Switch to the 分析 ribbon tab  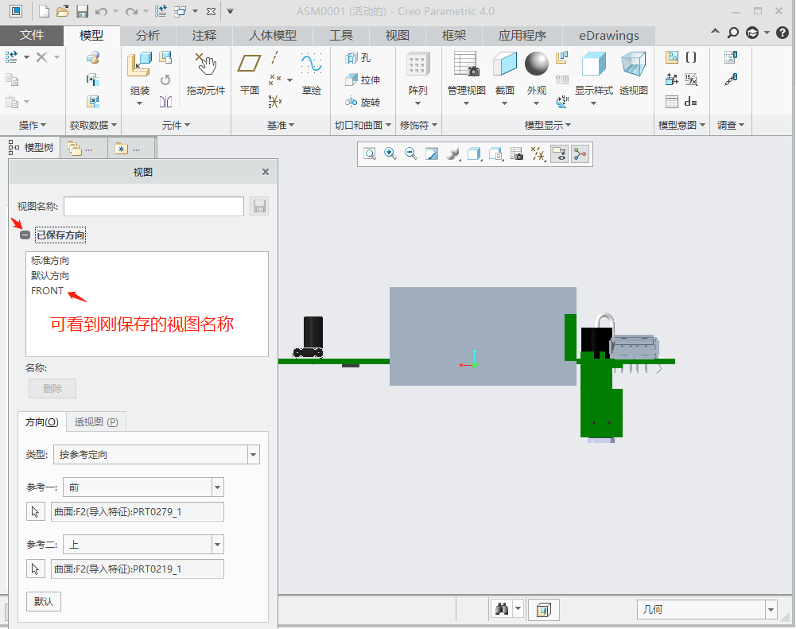147,36
